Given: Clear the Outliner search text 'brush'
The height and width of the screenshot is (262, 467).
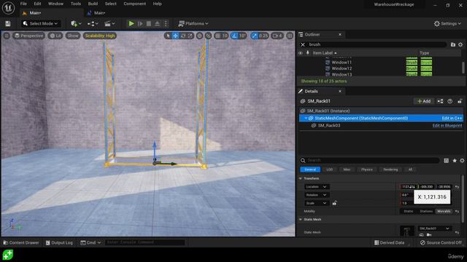Looking at the screenshot, I should [303, 44].
